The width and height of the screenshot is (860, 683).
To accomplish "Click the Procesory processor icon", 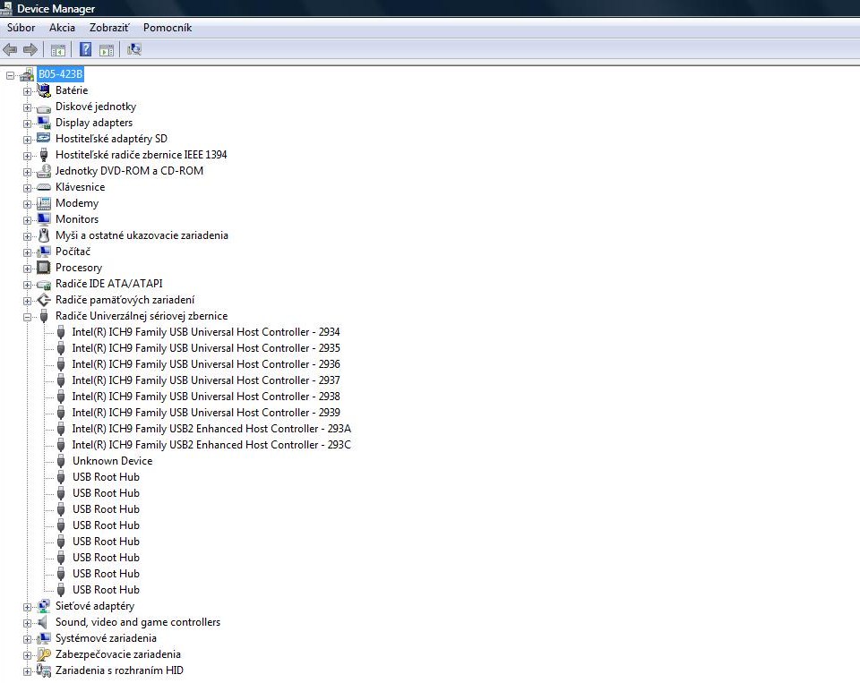I will click(44, 268).
